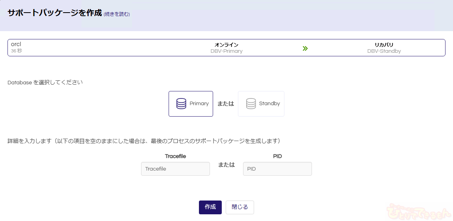The height and width of the screenshot is (221, 453).
Task: Click the オンライン status heading
Action: click(x=226, y=45)
